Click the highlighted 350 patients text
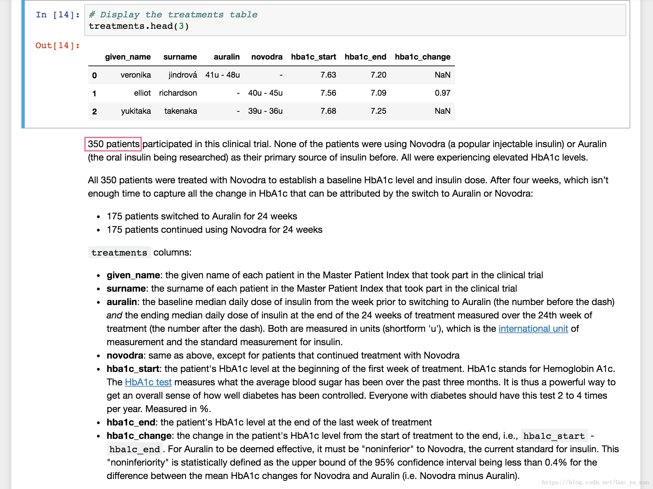 (x=113, y=144)
